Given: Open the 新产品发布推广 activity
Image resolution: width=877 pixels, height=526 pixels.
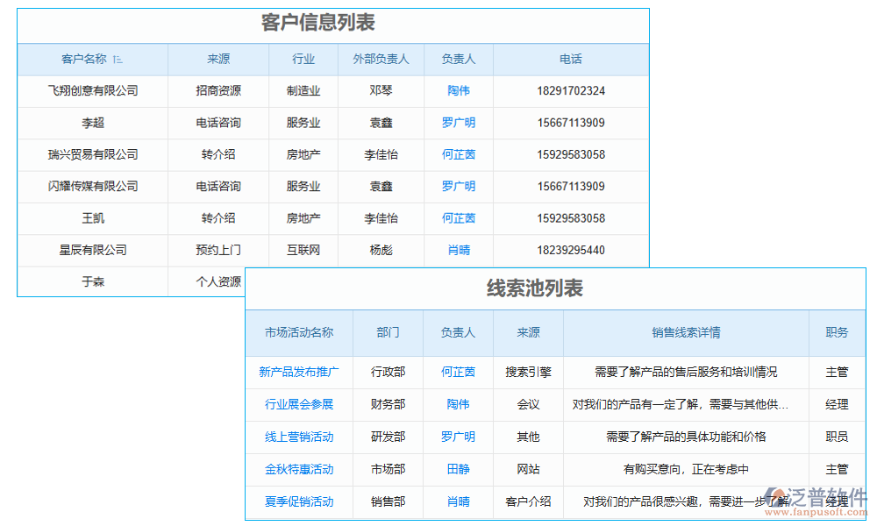Looking at the screenshot, I should 299,372.
